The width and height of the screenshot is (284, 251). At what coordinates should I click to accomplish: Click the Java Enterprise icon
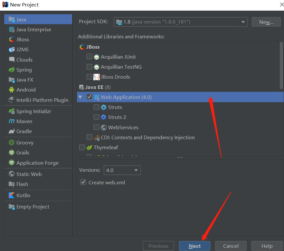click(x=12, y=30)
